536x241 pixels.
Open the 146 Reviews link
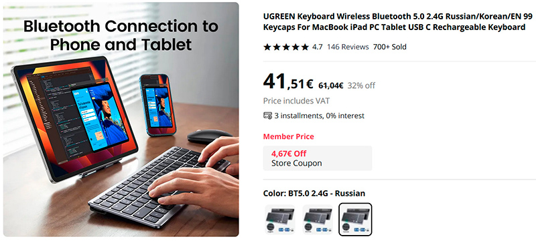coord(348,47)
